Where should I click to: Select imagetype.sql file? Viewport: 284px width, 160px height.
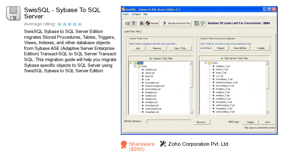152,112
